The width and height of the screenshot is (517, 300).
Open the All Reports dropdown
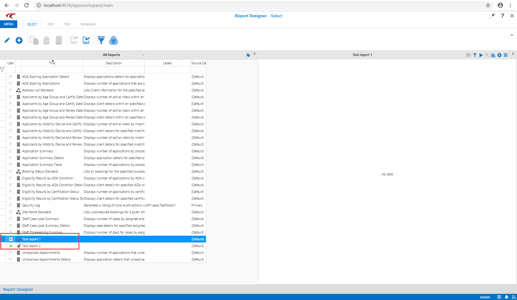(x=123, y=54)
